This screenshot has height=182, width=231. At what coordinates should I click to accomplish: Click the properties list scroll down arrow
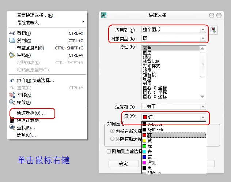click(x=202, y=97)
